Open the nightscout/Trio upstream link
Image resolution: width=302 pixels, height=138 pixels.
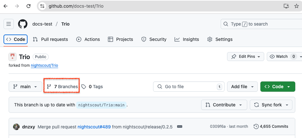[x=44, y=65]
